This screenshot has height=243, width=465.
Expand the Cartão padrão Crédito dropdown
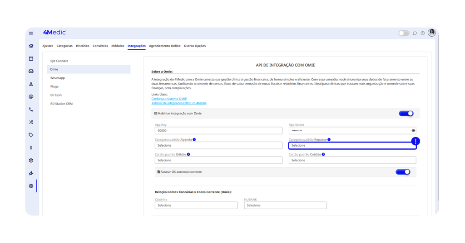pos(352,160)
